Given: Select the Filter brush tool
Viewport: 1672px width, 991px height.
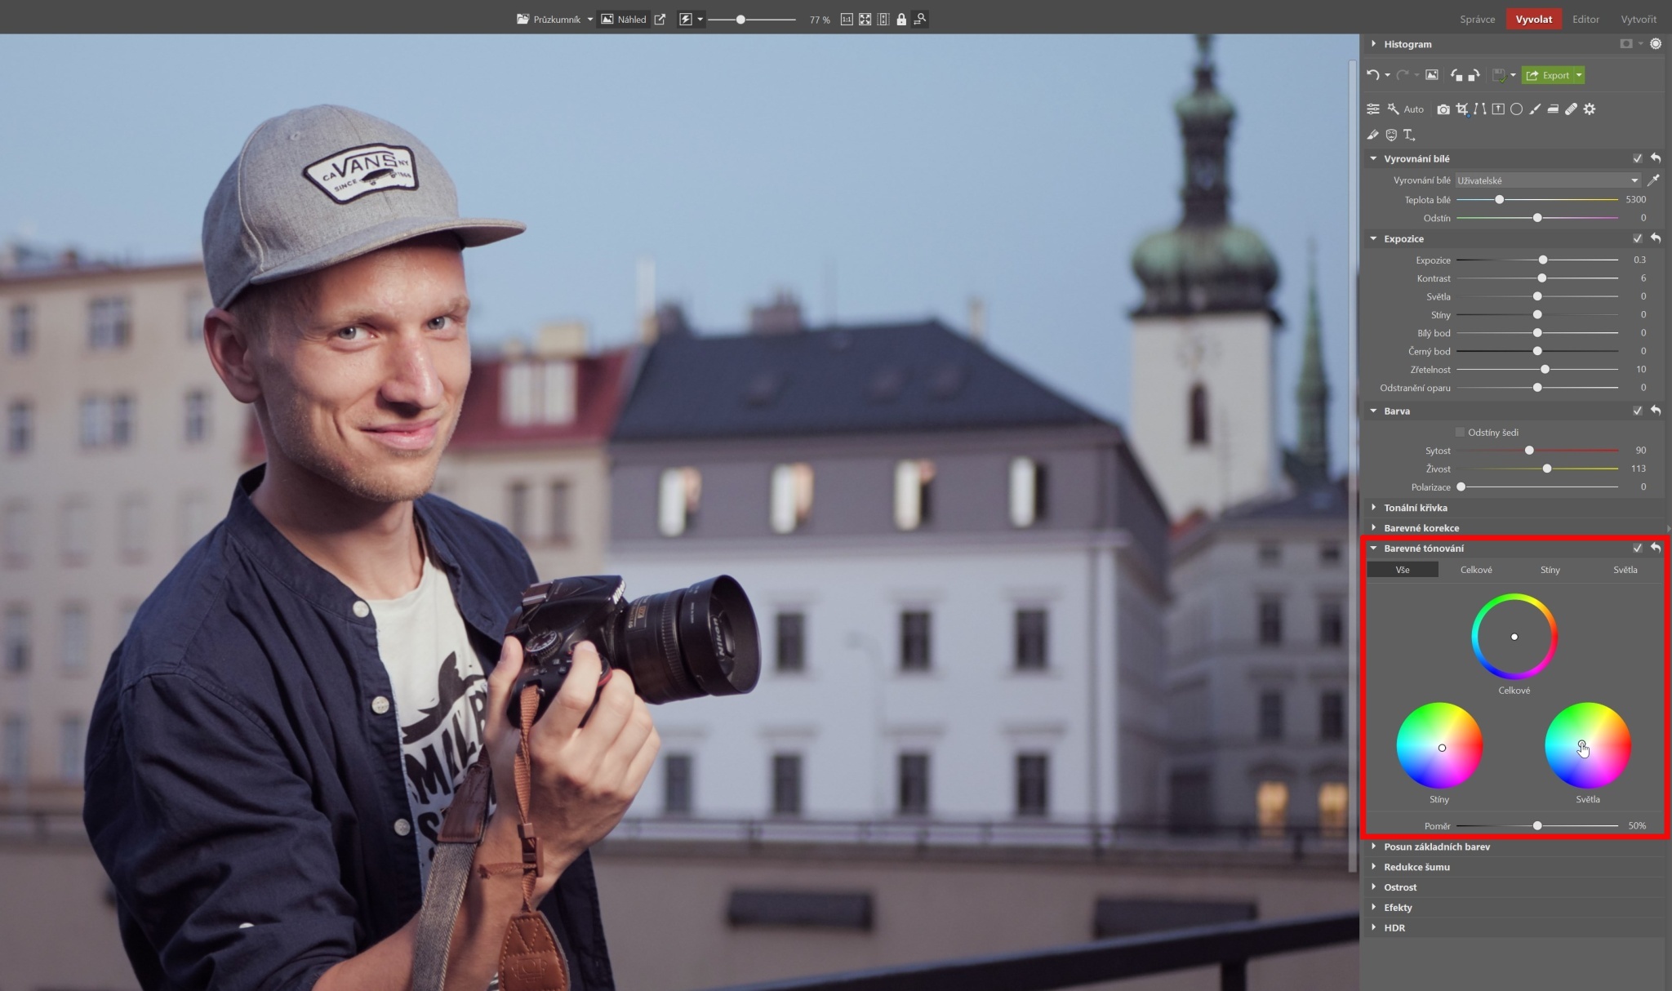Looking at the screenshot, I should (x=1535, y=109).
